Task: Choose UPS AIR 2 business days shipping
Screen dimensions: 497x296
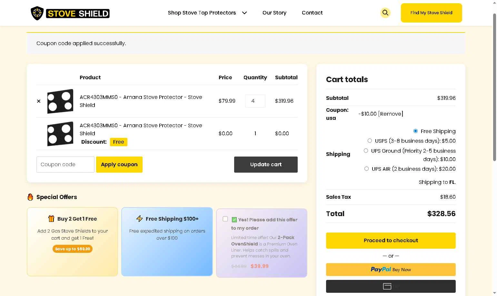Action: point(366,169)
